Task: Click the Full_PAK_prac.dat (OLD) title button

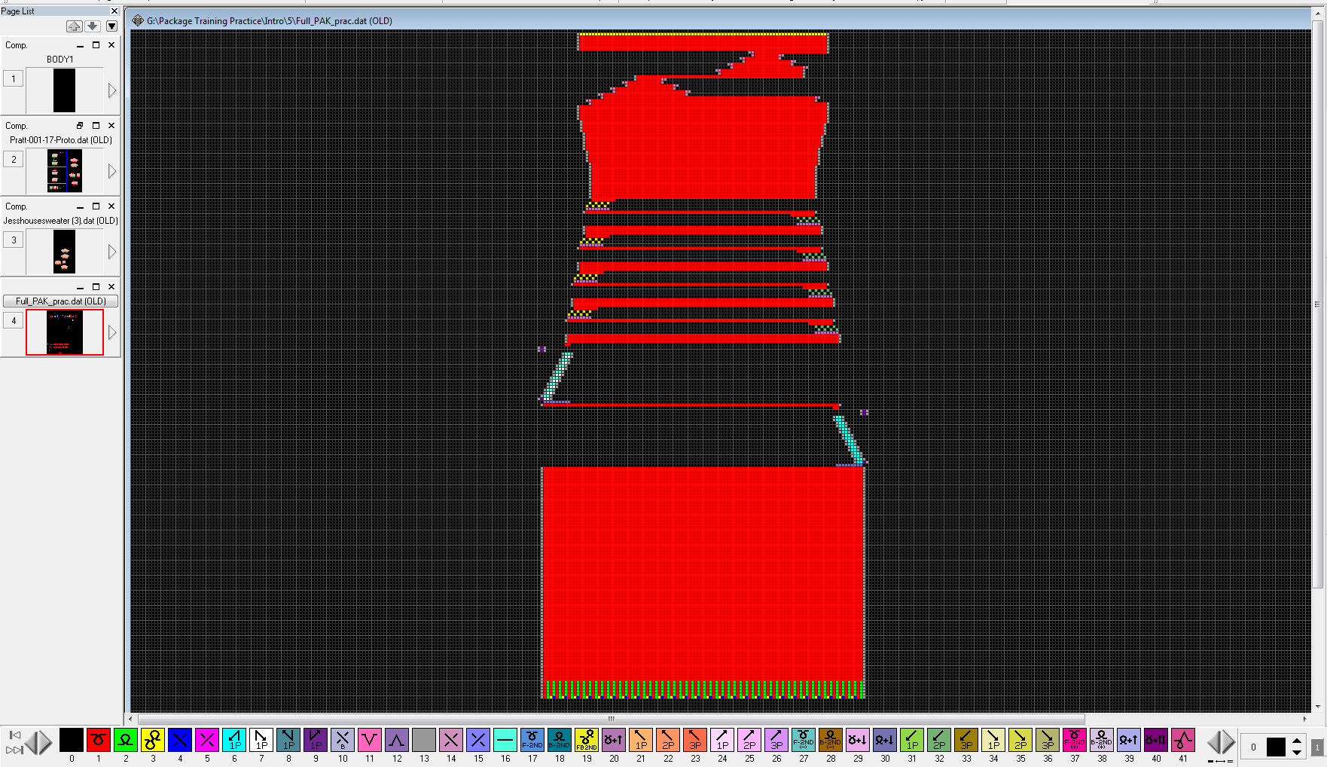Action: [x=61, y=301]
